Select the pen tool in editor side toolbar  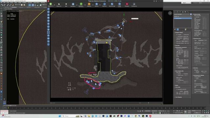(x=49, y=9)
